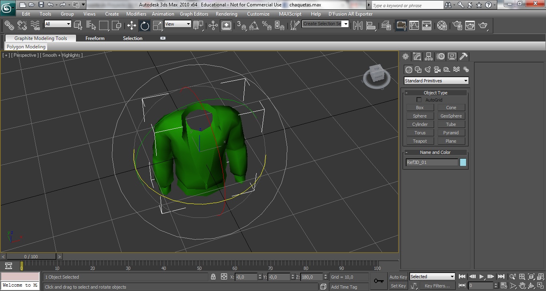Viewport: 546px width, 291px height.
Task: Open the Material Editor teapot icon
Action: coord(442,26)
